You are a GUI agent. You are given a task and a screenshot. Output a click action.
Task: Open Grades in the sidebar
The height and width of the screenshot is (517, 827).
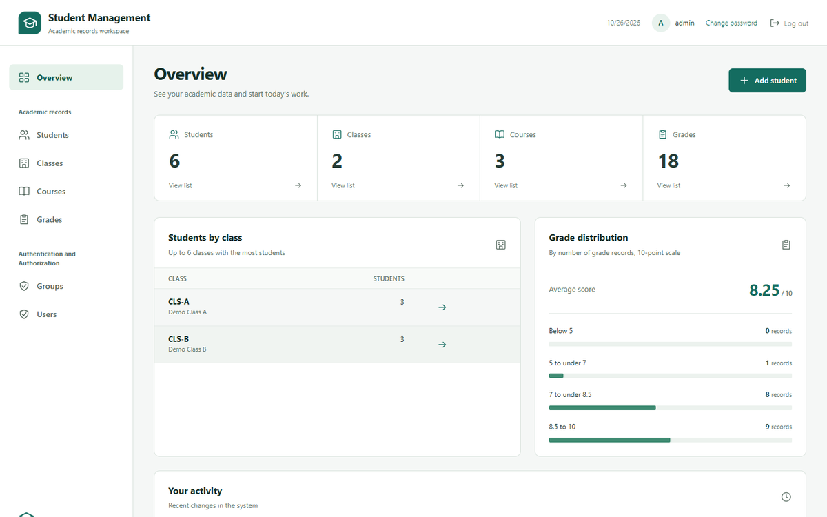(x=66, y=220)
